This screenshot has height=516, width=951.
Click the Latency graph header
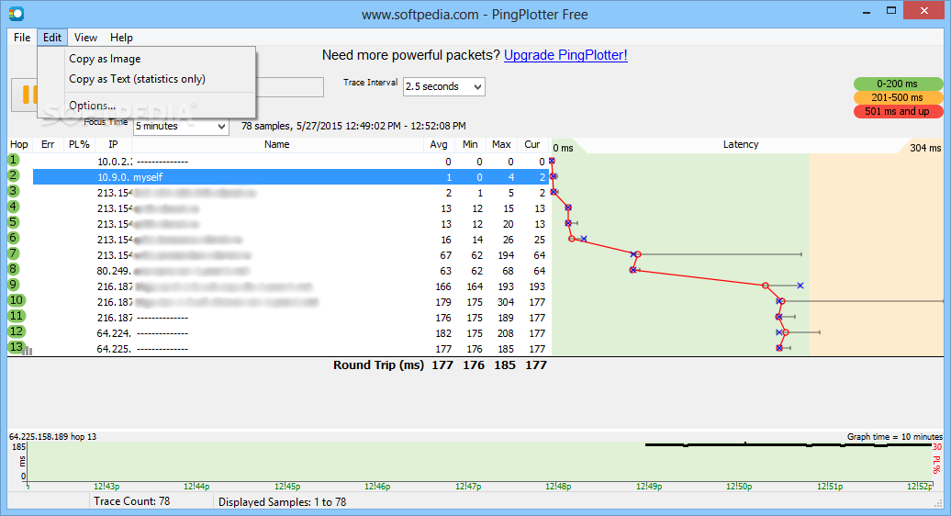pos(741,144)
